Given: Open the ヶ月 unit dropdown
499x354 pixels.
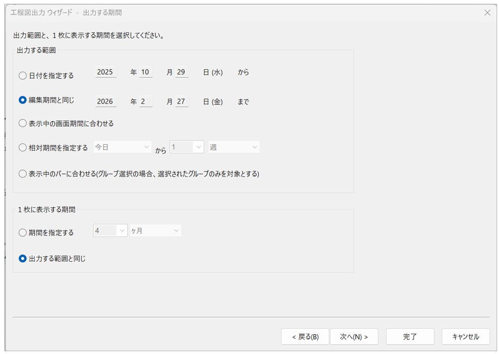Looking at the screenshot, I should click(x=156, y=231).
